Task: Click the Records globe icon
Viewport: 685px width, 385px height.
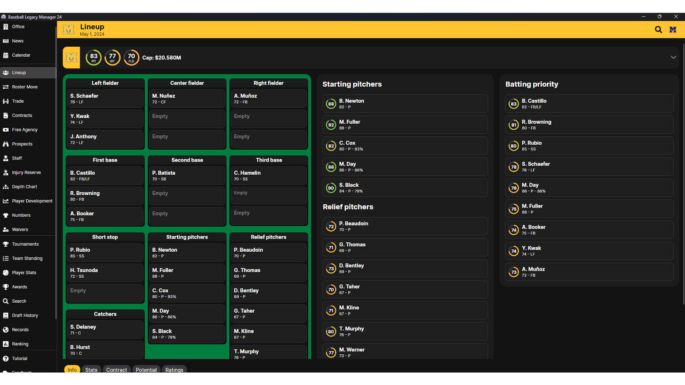Action: pos(6,330)
